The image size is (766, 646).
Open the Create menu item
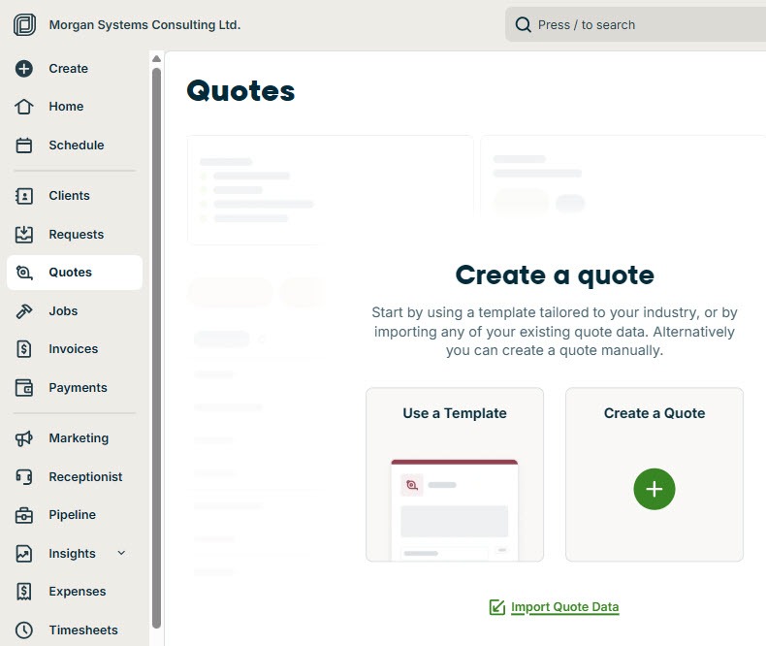(69, 69)
